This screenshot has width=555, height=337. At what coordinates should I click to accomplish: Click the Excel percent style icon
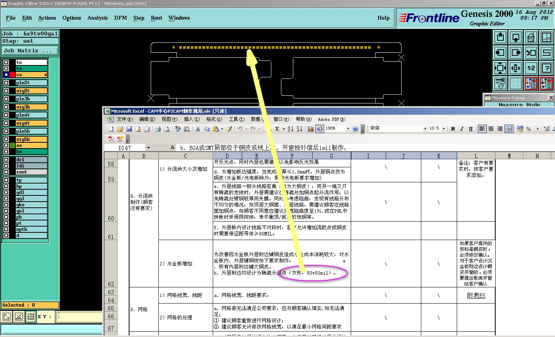(x=528, y=129)
